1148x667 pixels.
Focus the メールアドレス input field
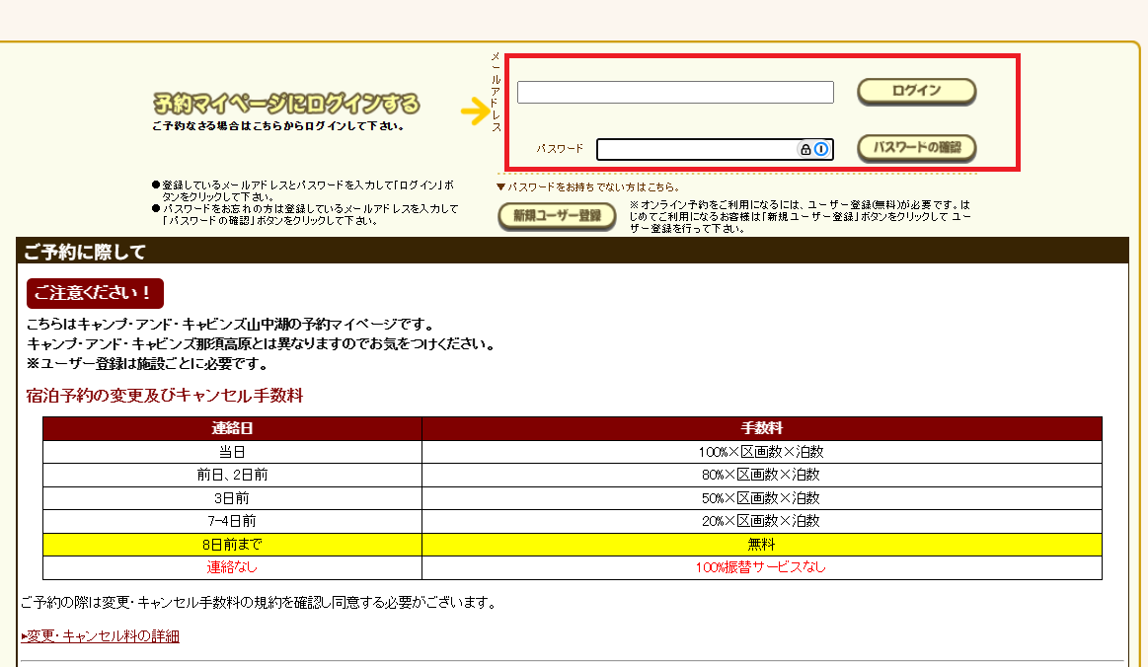point(675,92)
